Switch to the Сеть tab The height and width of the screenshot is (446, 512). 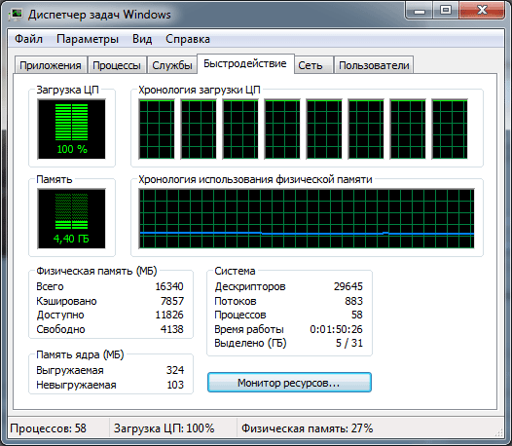pos(311,65)
